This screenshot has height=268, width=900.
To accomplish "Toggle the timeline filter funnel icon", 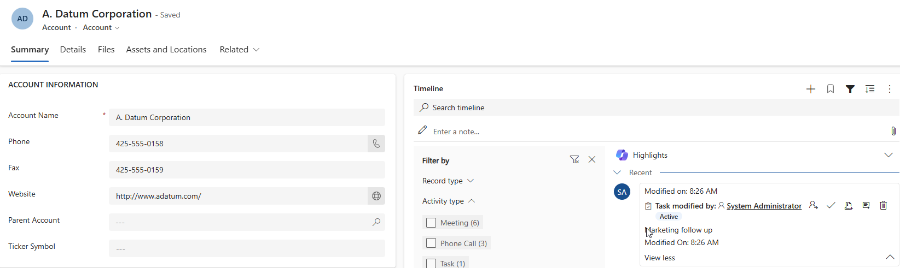I will (850, 89).
